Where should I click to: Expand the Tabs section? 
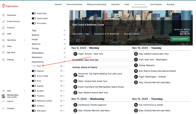pyautogui.click(x=64, y=31)
